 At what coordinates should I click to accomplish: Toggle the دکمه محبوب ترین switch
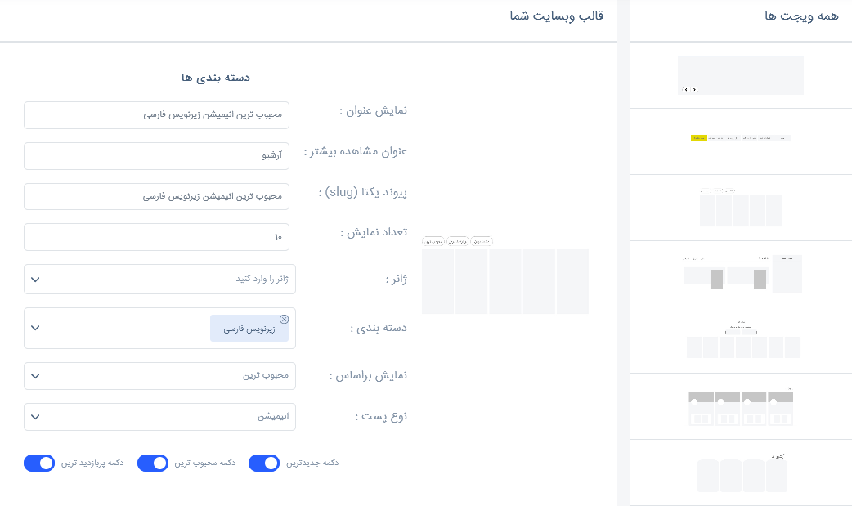pos(153,463)
